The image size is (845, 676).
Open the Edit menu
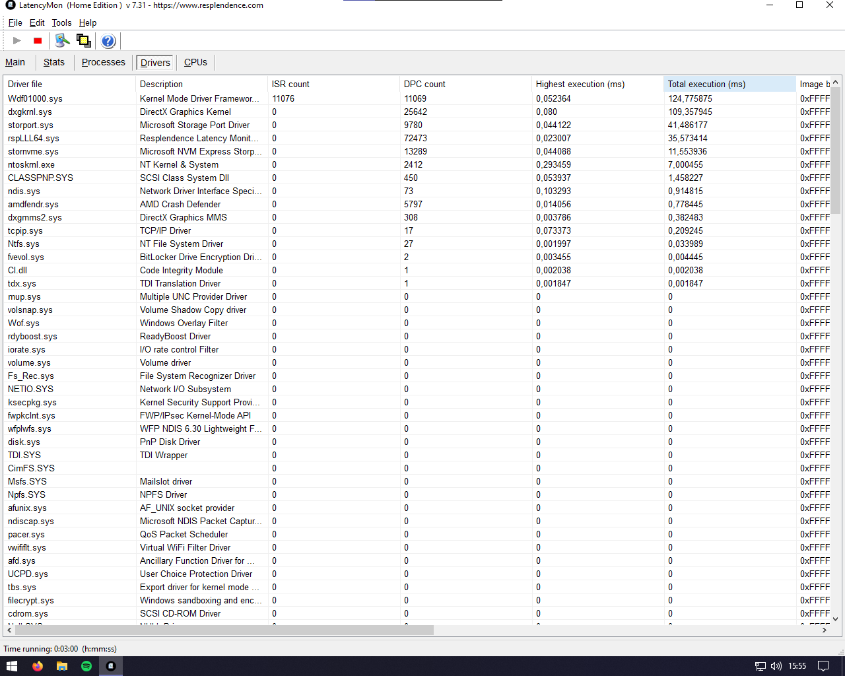(37, 22)
